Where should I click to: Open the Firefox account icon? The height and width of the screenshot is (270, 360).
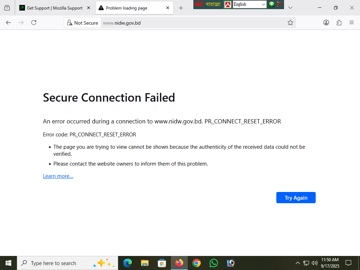(326, 22)
